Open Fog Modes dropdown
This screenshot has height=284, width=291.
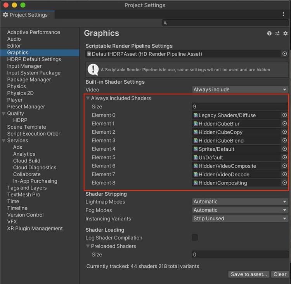(x=240, y=210)
